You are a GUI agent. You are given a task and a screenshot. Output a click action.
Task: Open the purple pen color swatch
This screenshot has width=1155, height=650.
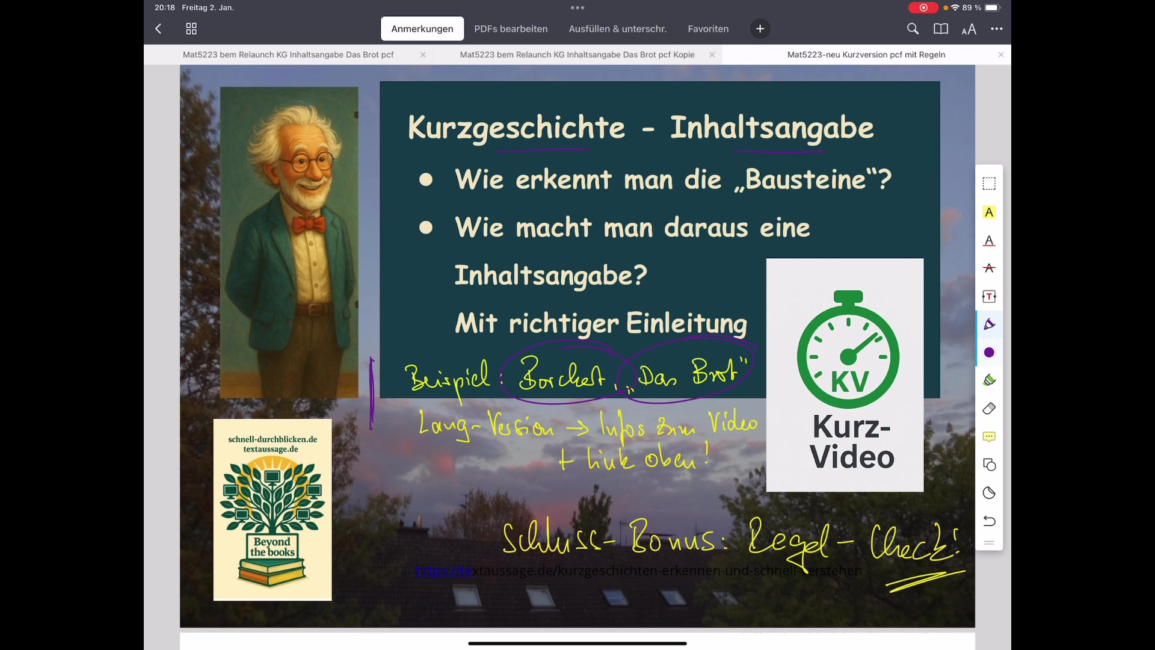(x=989, y=353)
